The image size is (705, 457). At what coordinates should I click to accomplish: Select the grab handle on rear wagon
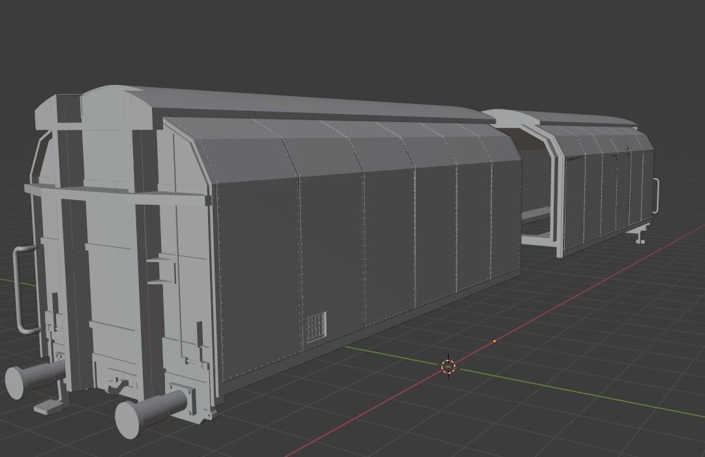(655, 196)
